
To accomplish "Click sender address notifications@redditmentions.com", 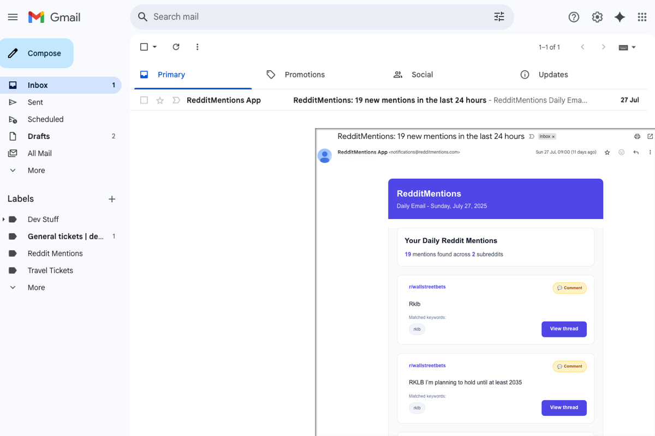I will (x=424, y=152).
